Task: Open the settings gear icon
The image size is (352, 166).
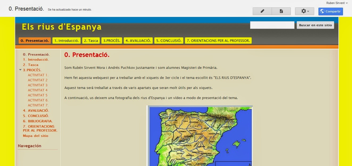Action: pyautogui.click(x=303, y=11)
